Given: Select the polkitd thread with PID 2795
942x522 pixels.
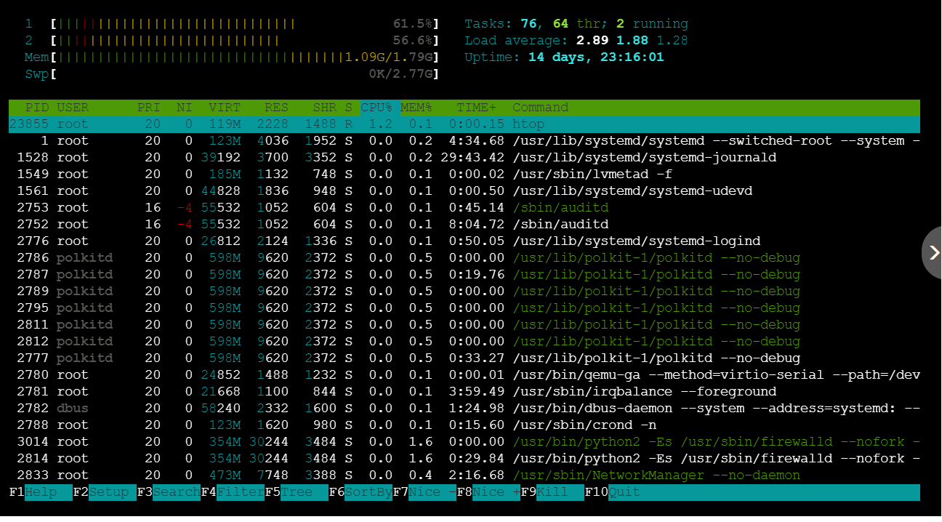Looking at the screenshot, I should [x=464, y=308].
